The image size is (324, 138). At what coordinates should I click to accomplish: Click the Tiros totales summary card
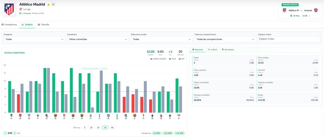(288, 60)
